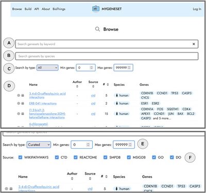Open the API nav item
Viewport: 206px width, 193px height.
(x=37, y=9)
